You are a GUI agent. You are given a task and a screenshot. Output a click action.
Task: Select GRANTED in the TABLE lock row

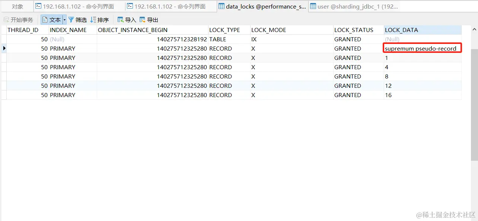coord(358,39)
